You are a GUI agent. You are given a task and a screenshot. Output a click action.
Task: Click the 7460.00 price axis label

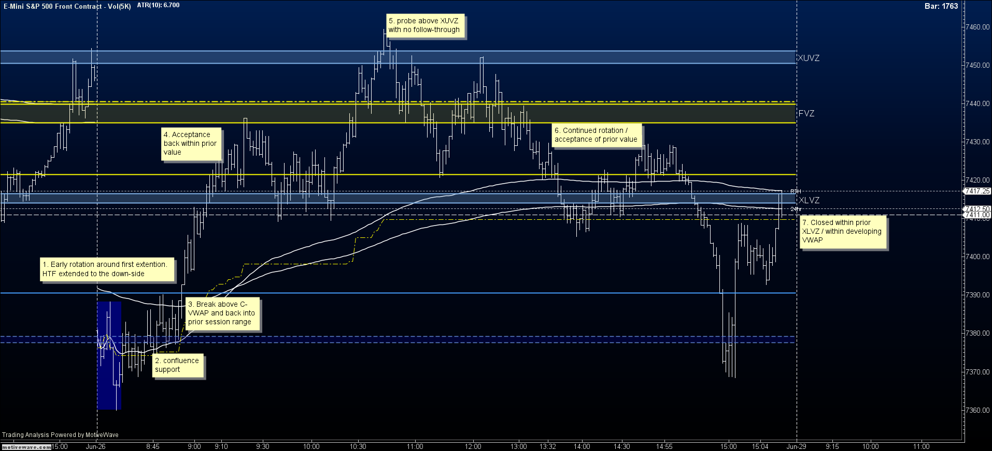click(978, 27)
